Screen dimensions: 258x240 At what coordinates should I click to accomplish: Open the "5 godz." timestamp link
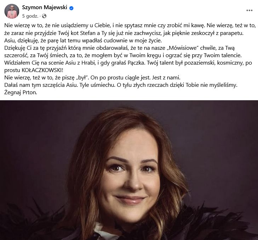pyautogui.click(x=30, y=16)
